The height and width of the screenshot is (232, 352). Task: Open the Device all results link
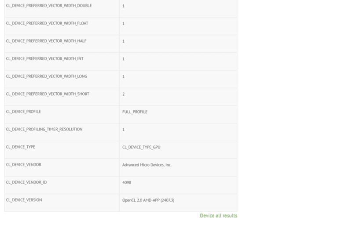218,216
